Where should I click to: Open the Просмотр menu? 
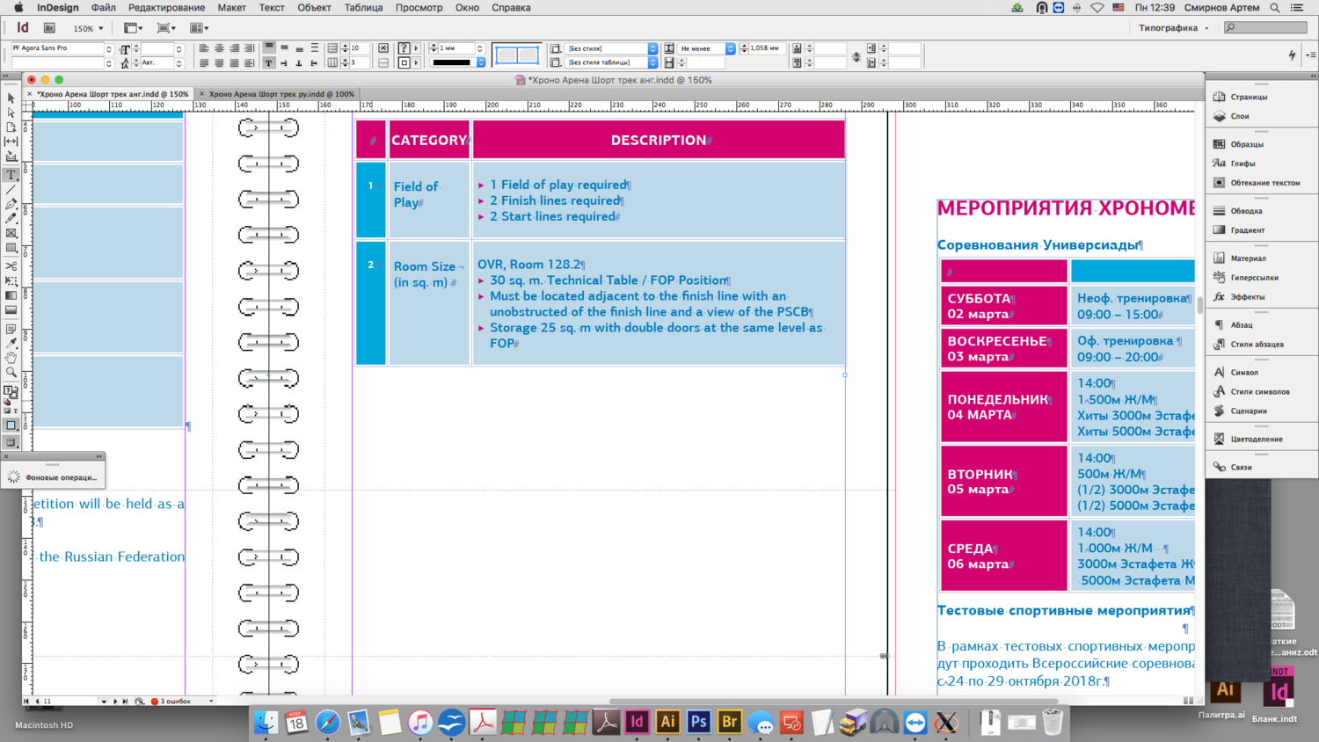[419, 8]
